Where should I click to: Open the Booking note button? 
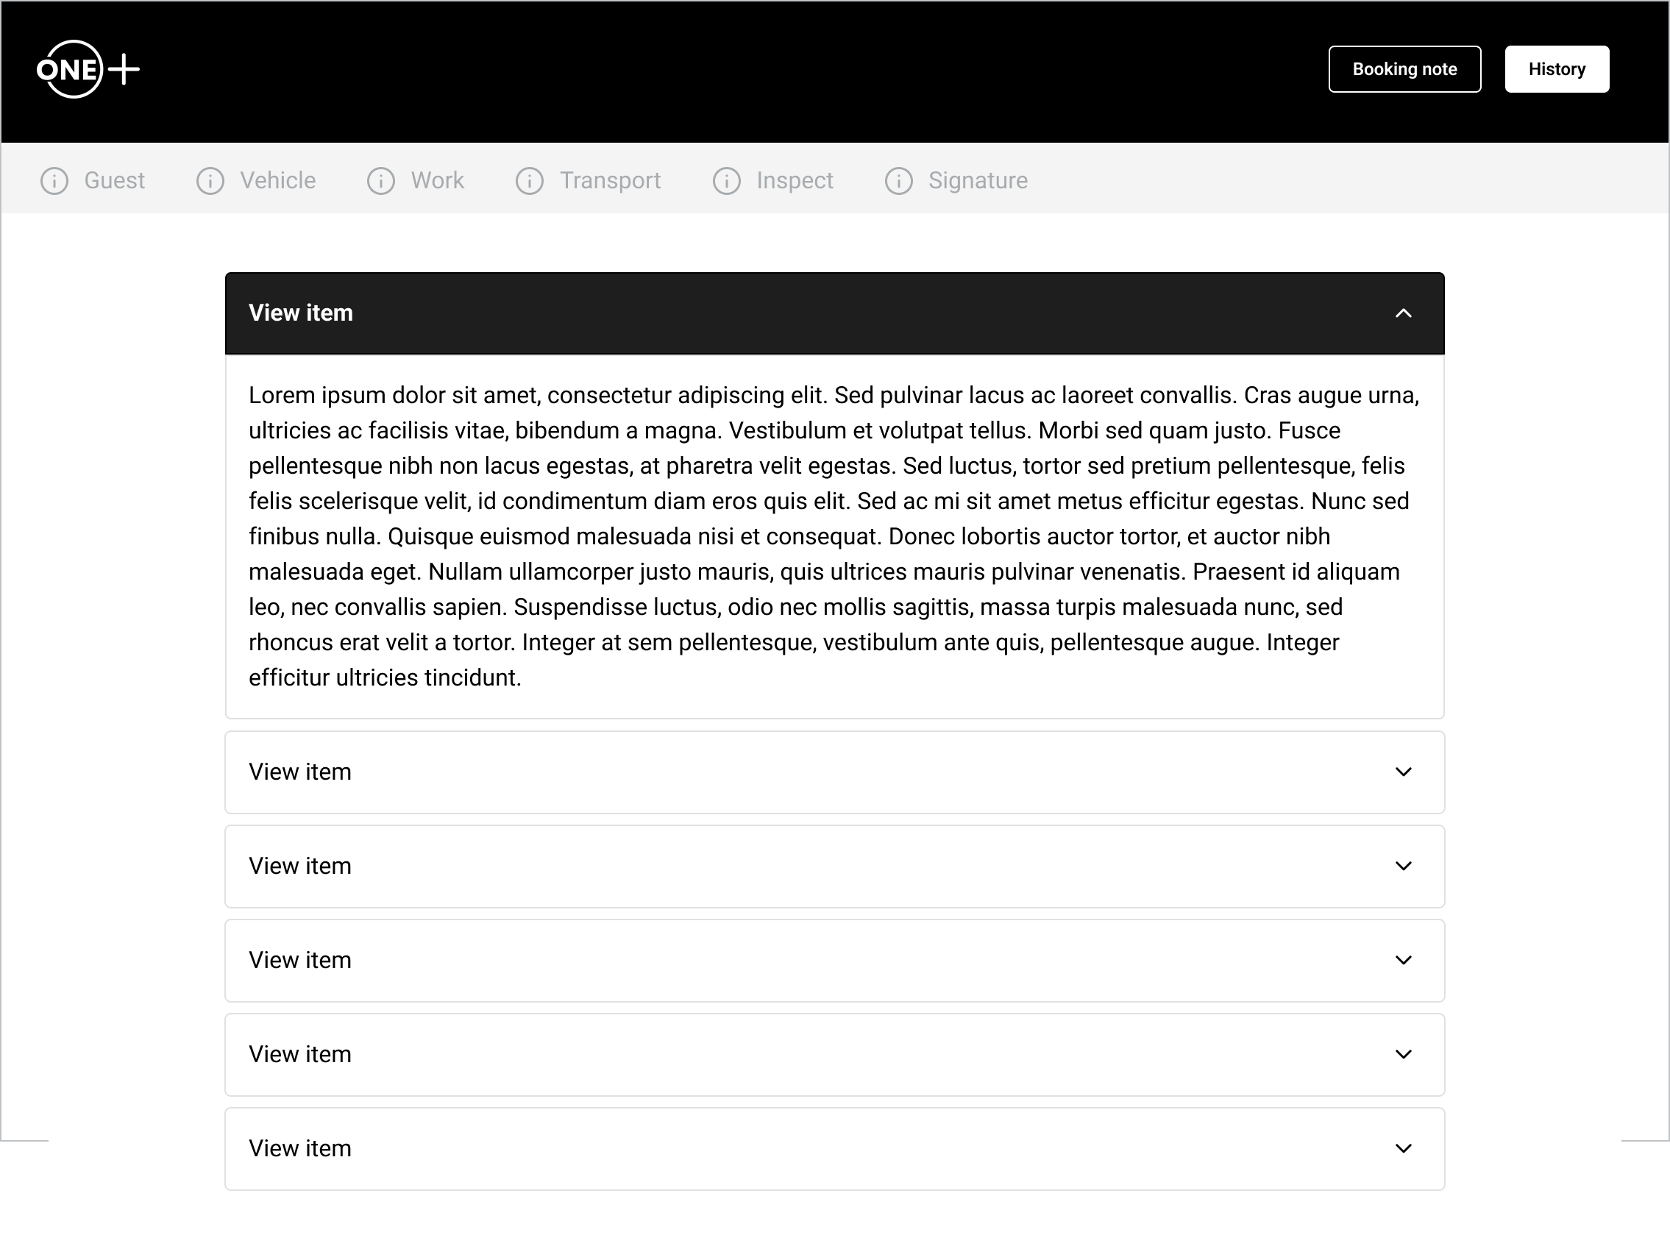coord(1404,69)
